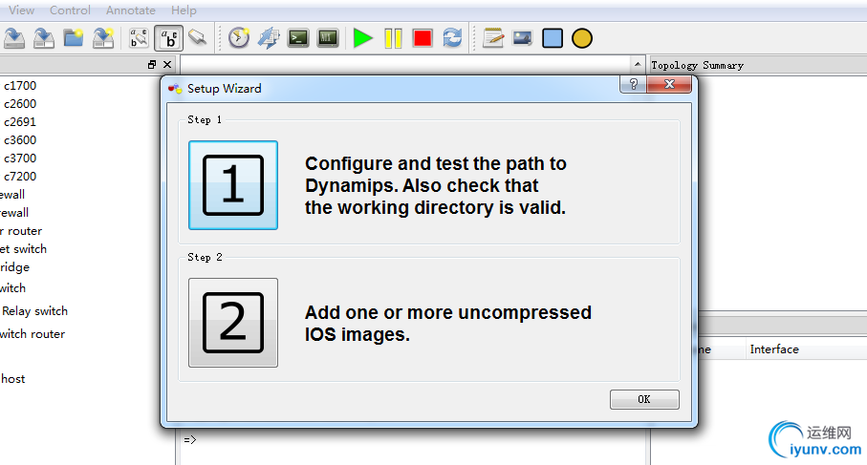Open the Snapshot clock icon
867x465 pixels.
(x=238, y=38)
